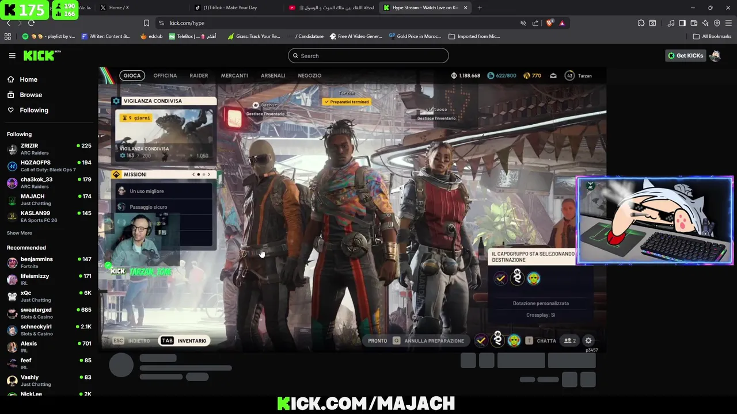
Task: Open the Brave Rewards triangle icon
Action: 562,23
